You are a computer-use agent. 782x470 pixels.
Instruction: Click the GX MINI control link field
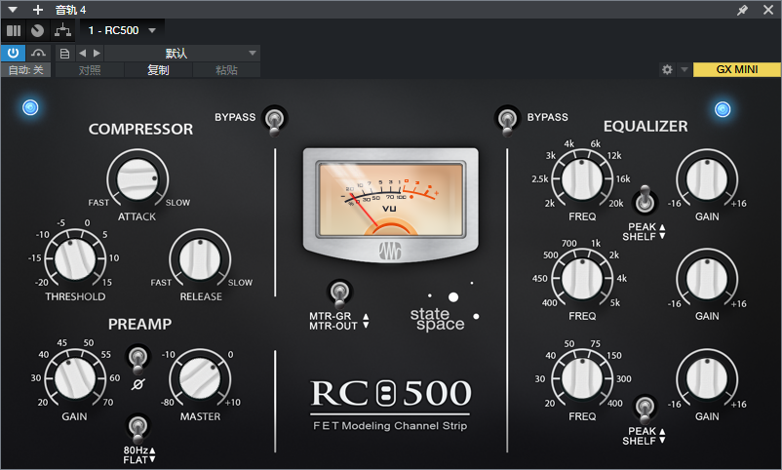coord(736,69)
